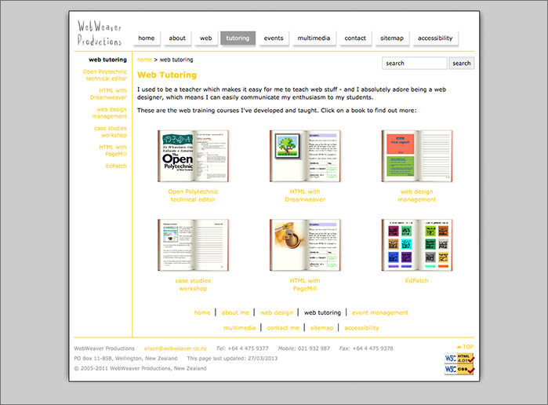Click Open Polytechnic technical editor caption link
This screenshot has width=548, height=405.
(x=193, y=195)
